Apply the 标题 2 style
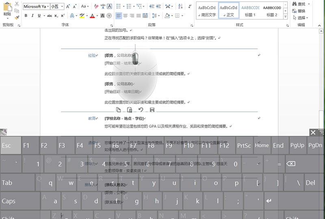 [x=272, y=11]
